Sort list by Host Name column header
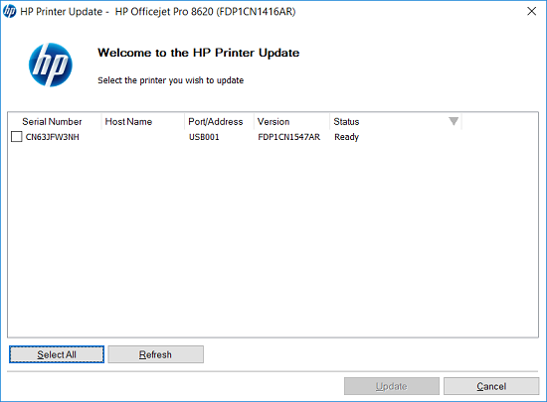 (x=128, y=121)
